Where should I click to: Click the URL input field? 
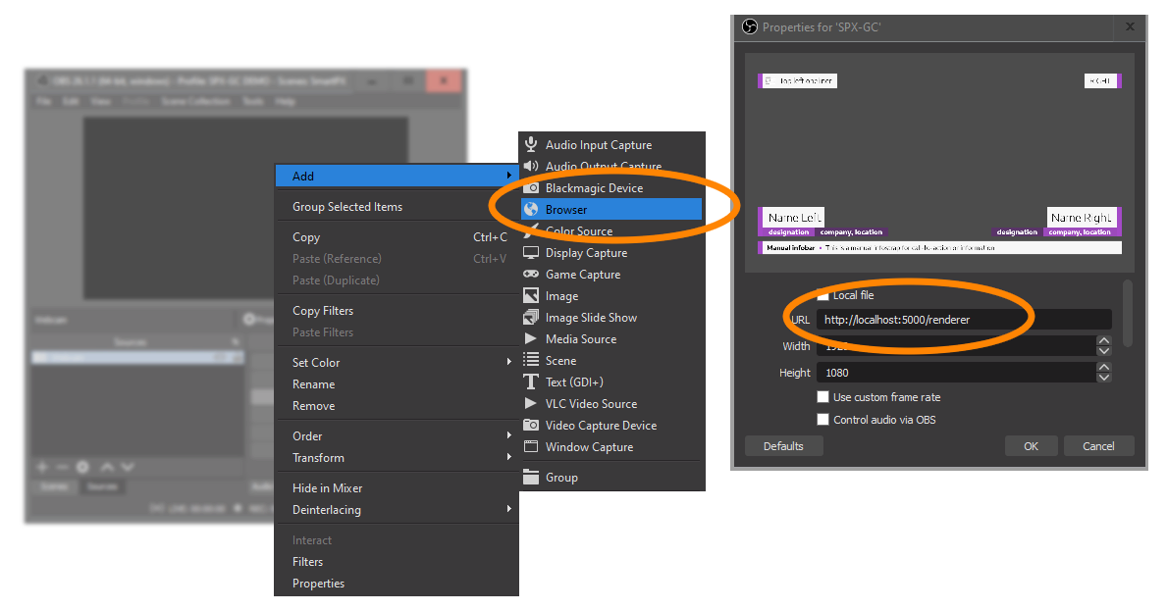[x=964, y=320]
